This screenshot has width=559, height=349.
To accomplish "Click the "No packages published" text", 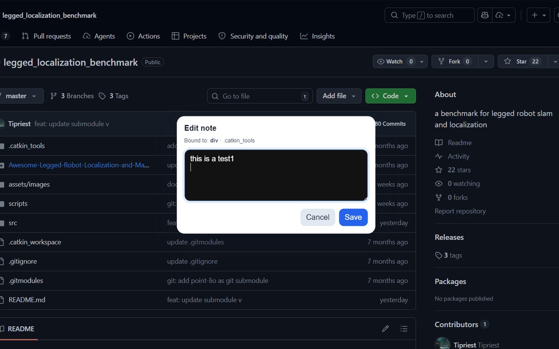I will pyautogui.click(x=464, y=299).
